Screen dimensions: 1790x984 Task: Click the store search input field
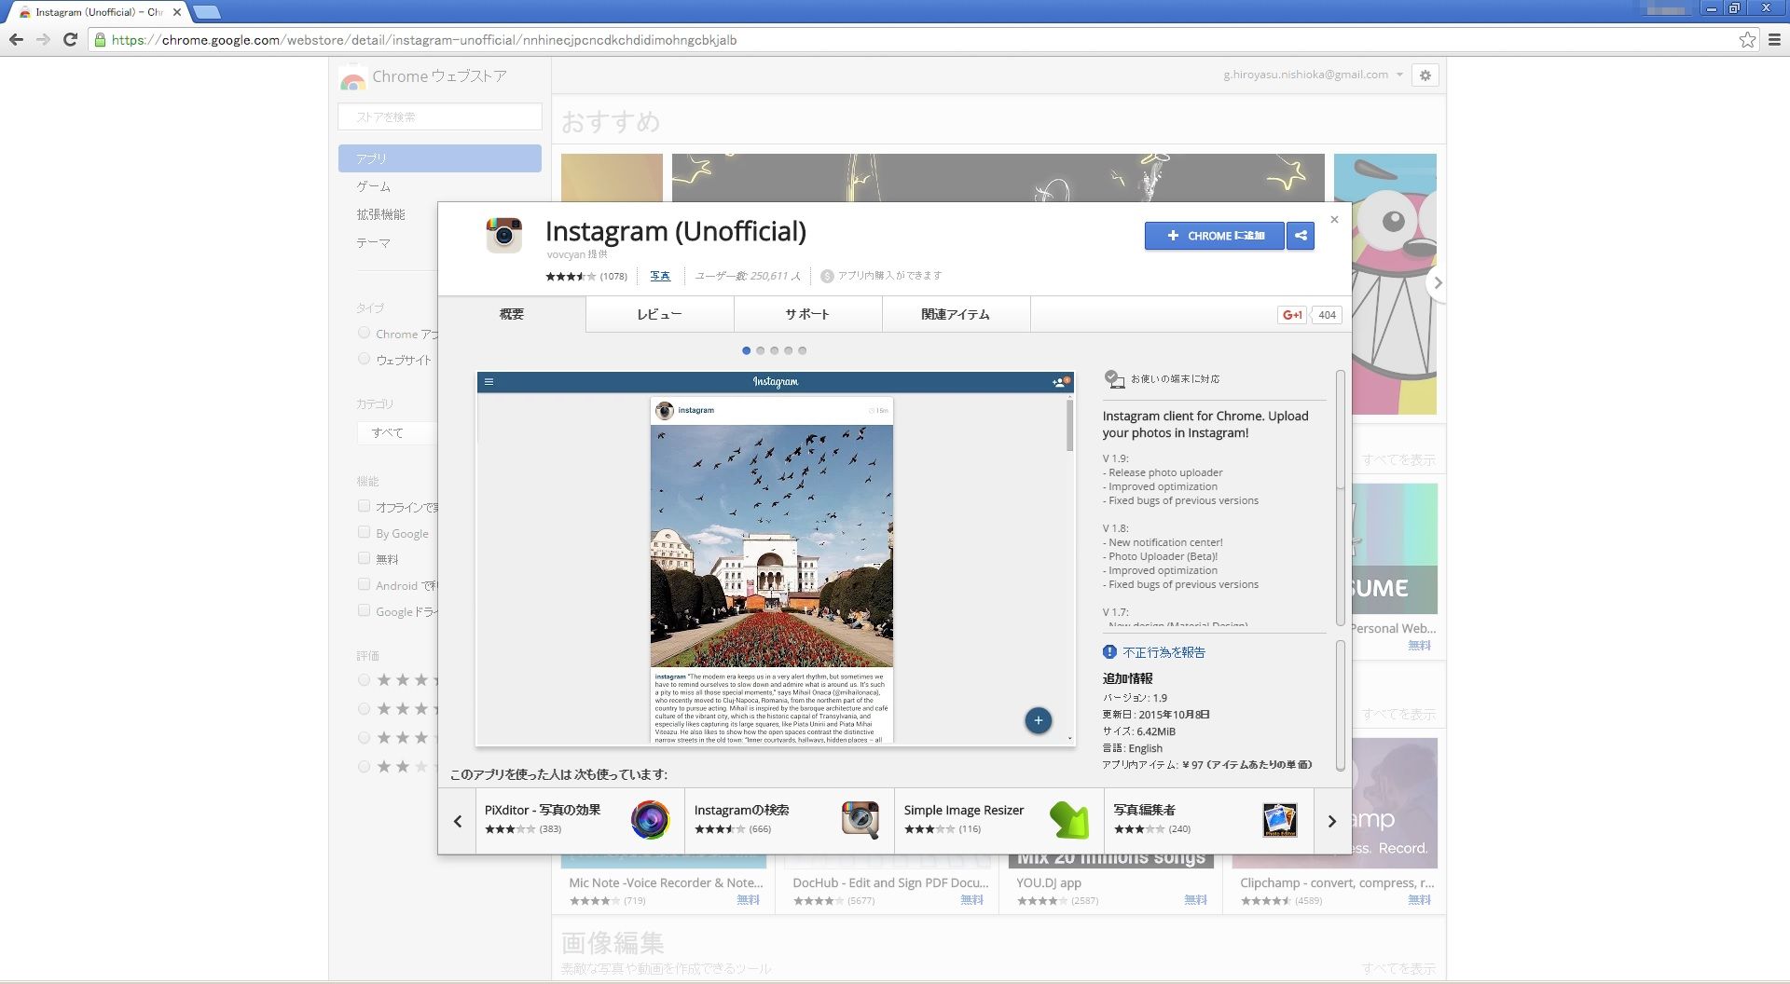click(x=439, y=116)
